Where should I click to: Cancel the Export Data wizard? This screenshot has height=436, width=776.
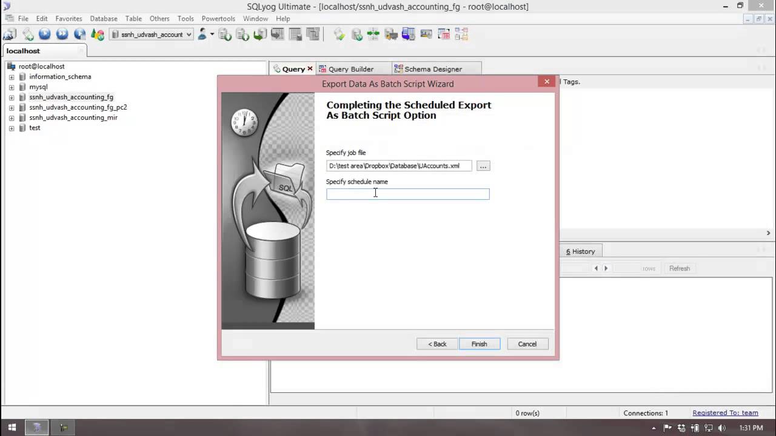(x=527, y=344)
